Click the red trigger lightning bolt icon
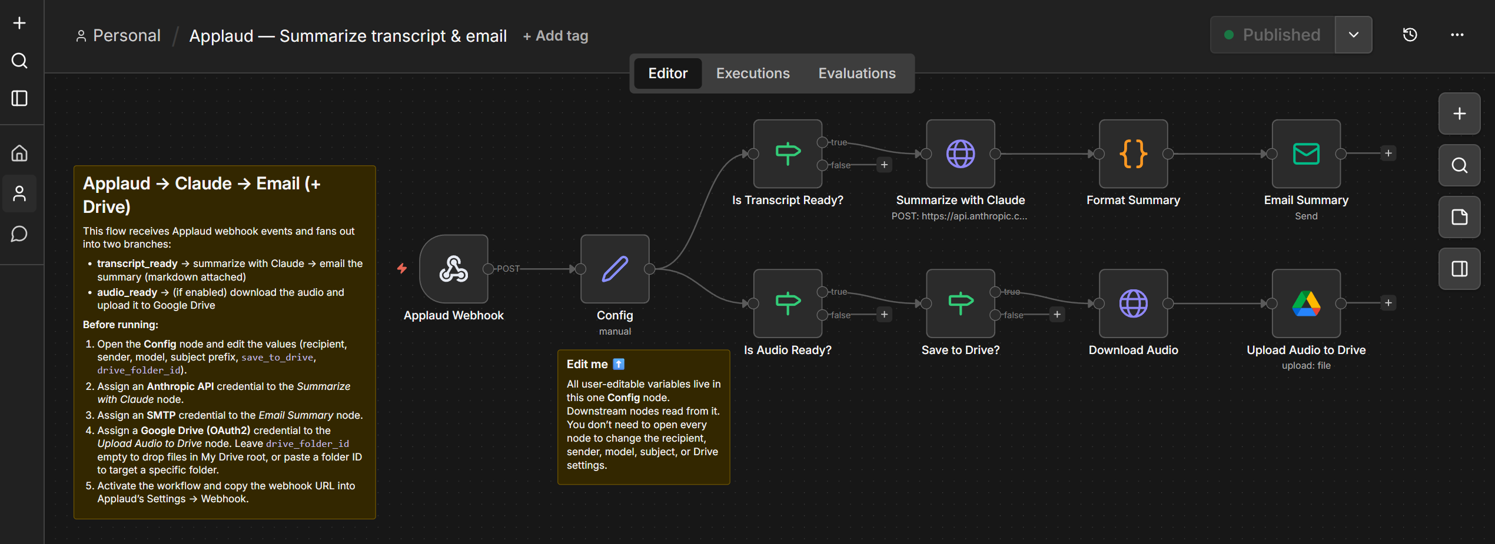The image size is (1495, 544). pos(402,269)
